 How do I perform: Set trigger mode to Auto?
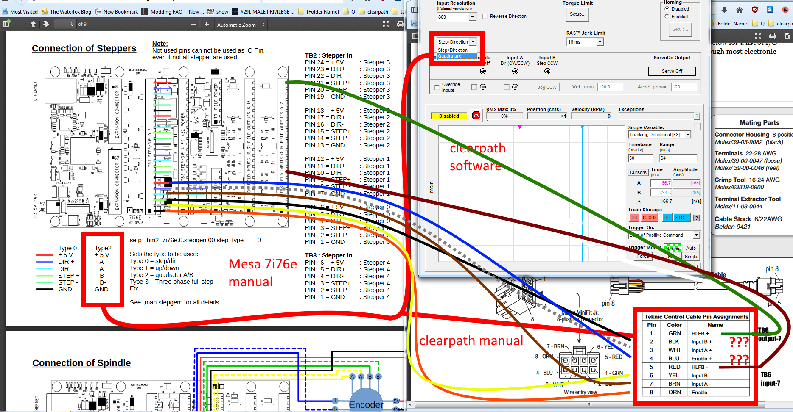pos(691,248)
